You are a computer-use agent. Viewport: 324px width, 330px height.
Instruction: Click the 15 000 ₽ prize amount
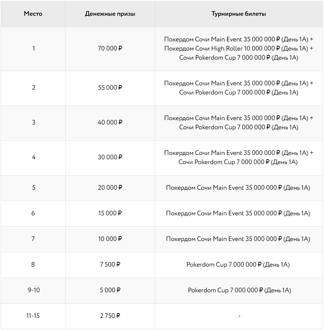[x=110, y=213]
